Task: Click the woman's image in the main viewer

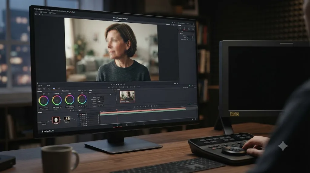Action: tap(112, 50)
